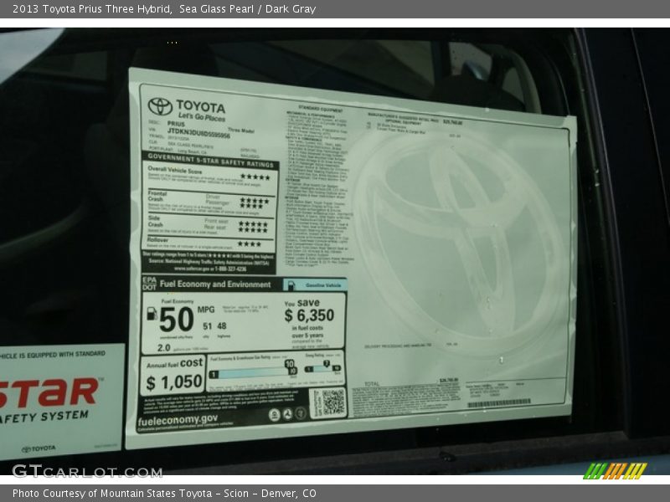This screenshot has width=670, height=502.
Task: Click the 'STANDARD EQUIPMENT' heading
Action: tap(321, 110)
